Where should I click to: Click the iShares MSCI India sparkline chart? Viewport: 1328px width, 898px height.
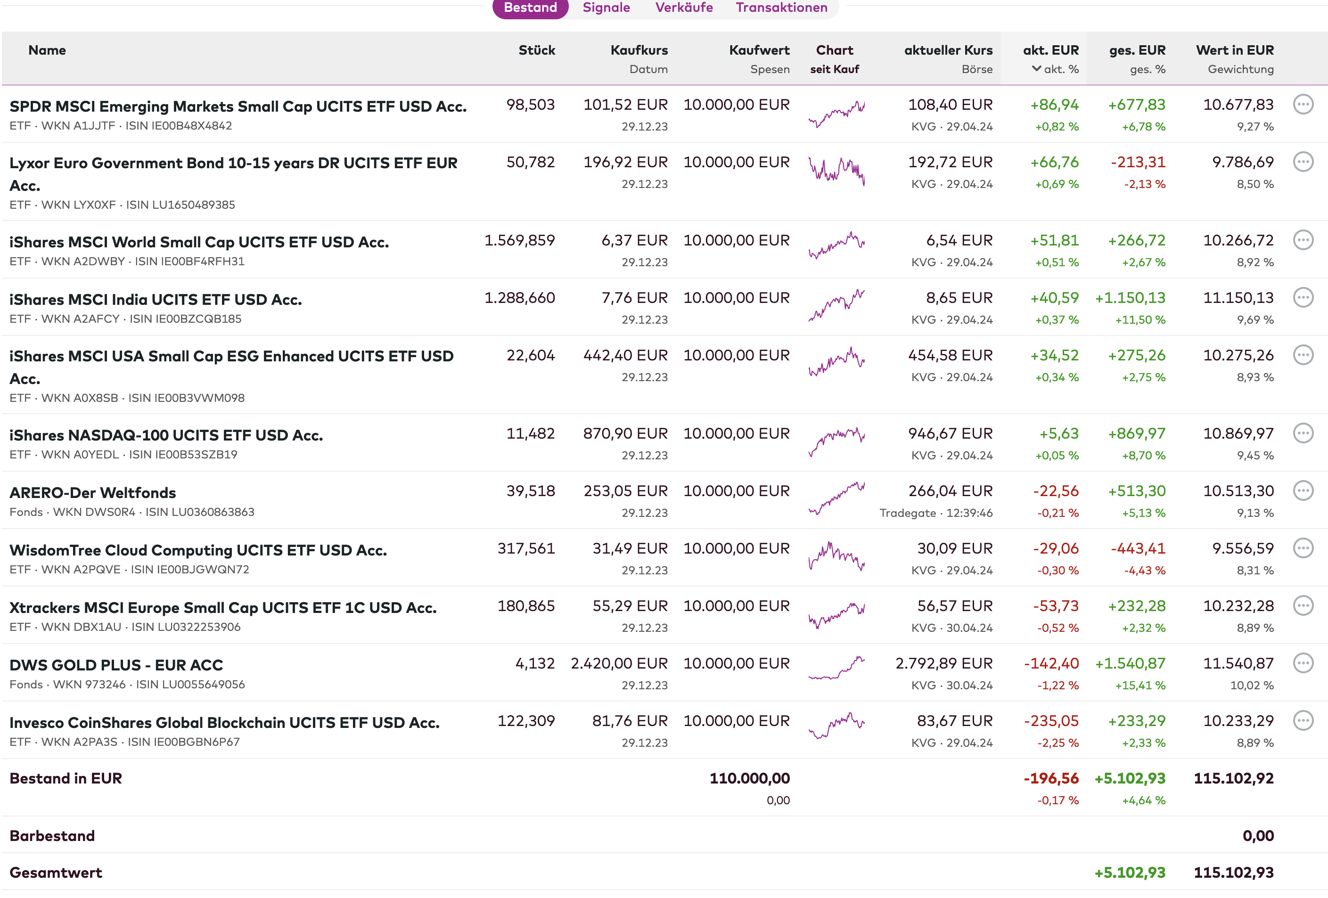[836, 305]
